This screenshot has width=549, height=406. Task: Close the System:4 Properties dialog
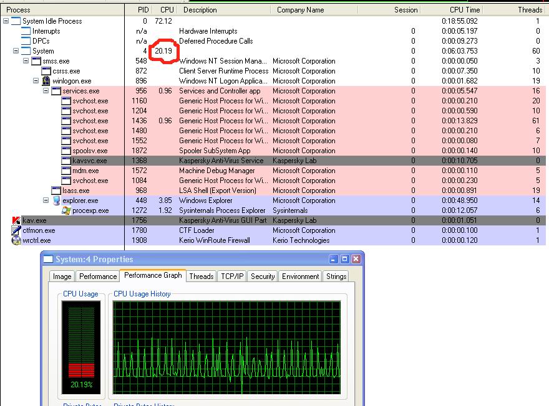[x=356, y=259]
